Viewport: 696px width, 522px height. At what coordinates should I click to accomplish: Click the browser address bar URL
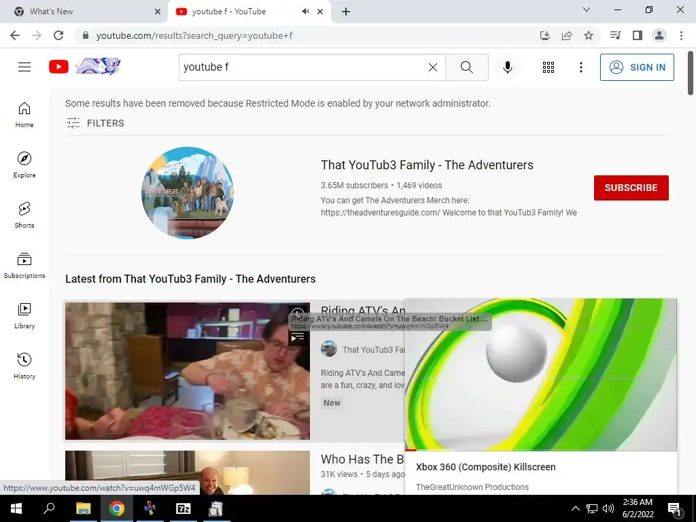pyautogui.click(x=194, y=35)
